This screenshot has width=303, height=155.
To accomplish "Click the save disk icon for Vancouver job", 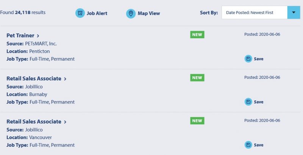I will pos(248,145).
